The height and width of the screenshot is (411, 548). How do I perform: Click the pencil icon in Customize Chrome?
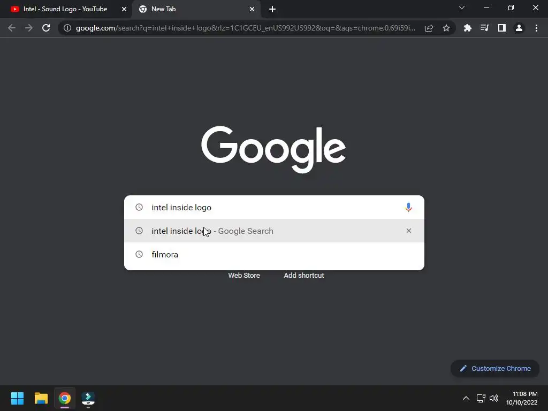click(x=463, y=368)
